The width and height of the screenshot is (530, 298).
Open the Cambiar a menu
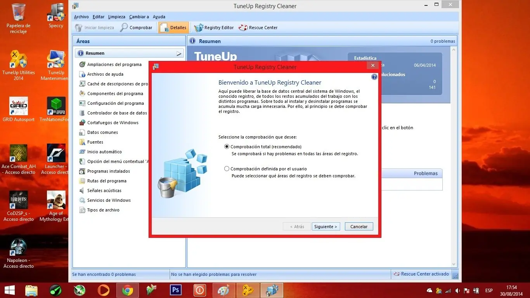click(139, 17)
